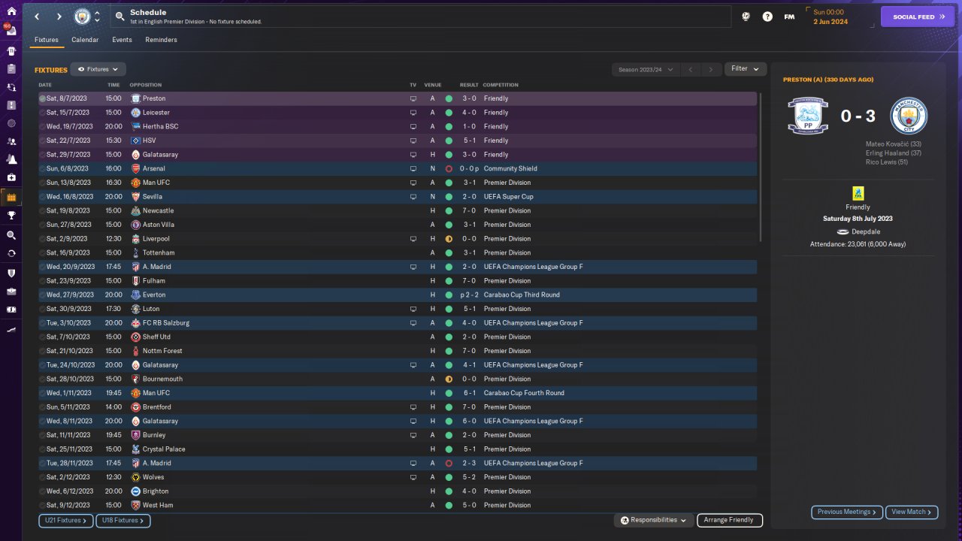Expand the Season 2023/24 dropdown
The width and height of the screenshot is (962, 541).
645,70
